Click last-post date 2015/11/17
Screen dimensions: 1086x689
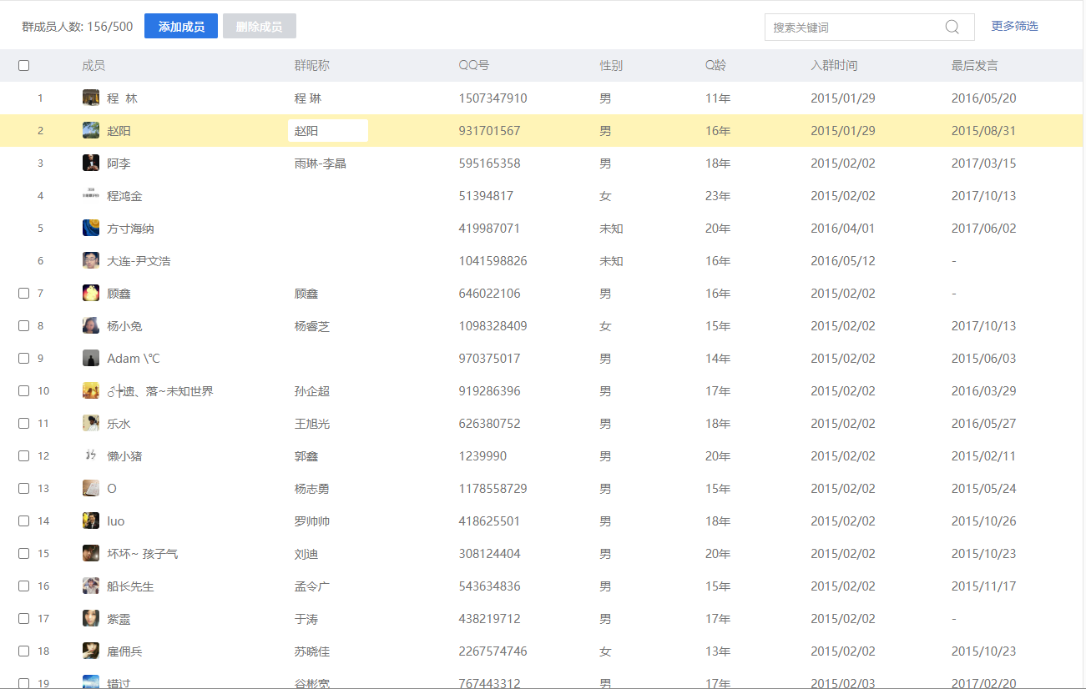[x=984, y=586]
